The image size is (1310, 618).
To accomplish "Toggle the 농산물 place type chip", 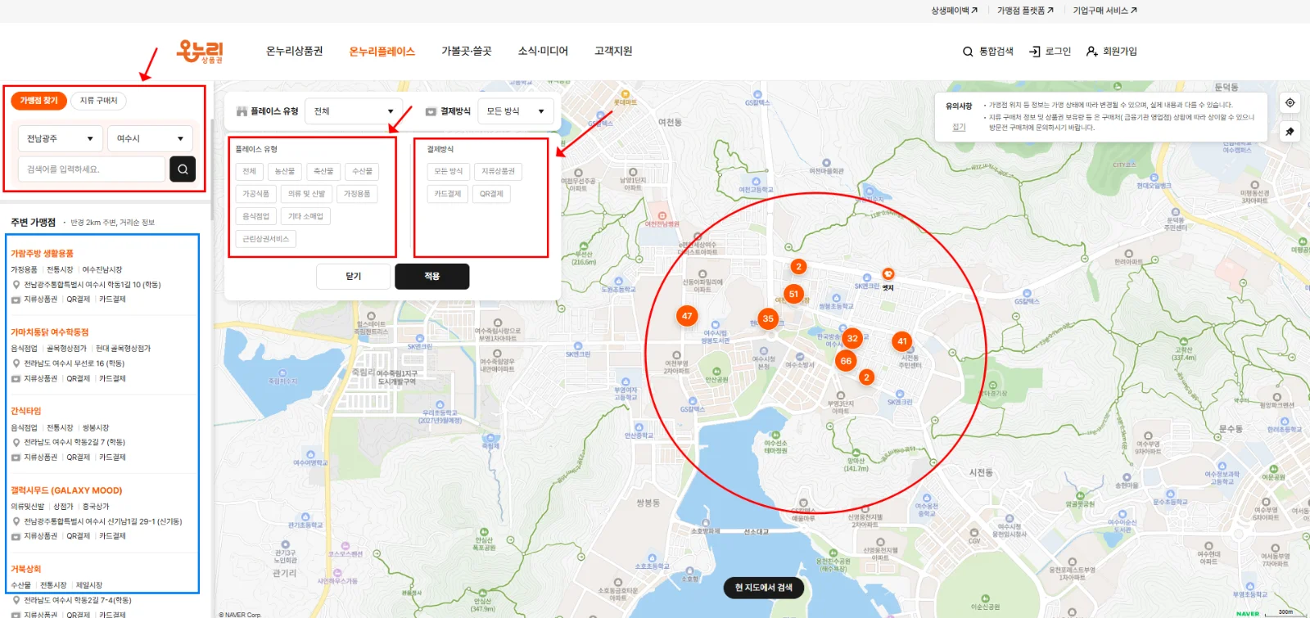I will click(x=284, y=171).
